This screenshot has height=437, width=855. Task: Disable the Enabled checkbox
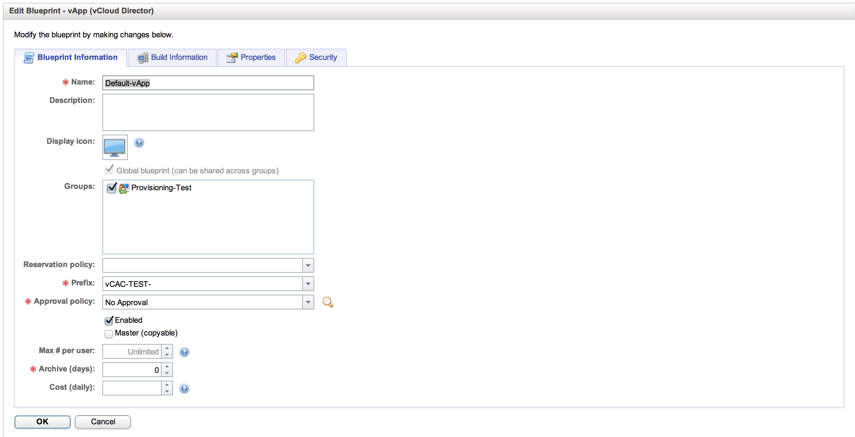(x=109, y=320)
